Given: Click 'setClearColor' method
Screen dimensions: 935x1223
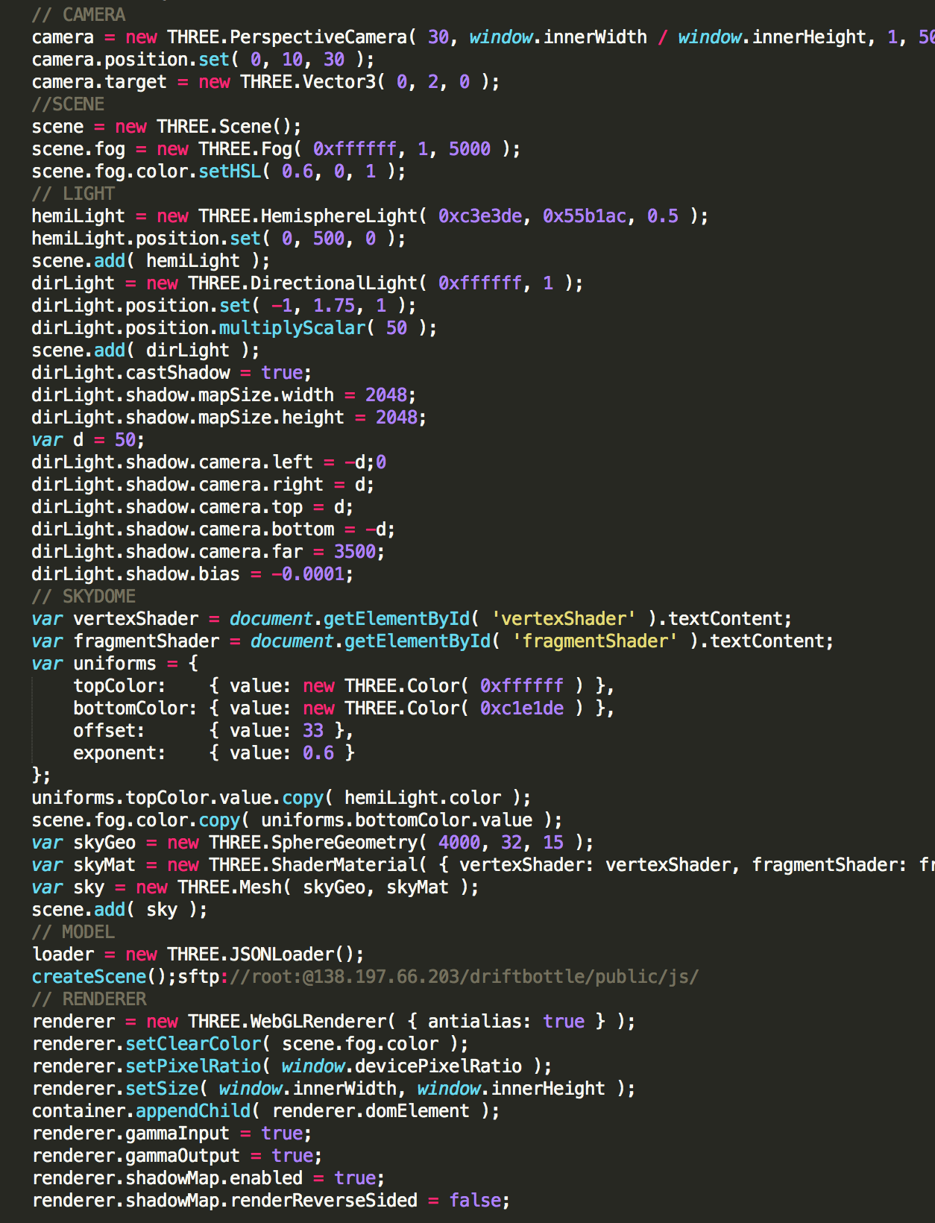Looking at the screenshot, I should point(193,1043).
